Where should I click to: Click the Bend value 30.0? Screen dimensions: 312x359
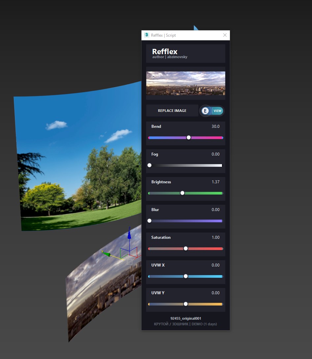216,126
